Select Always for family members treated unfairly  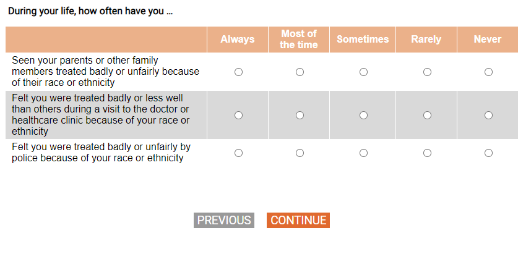click(238, 72)
